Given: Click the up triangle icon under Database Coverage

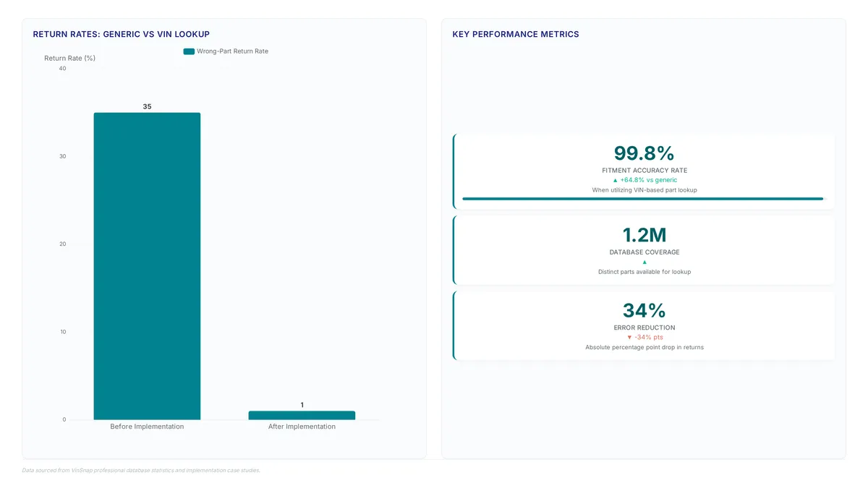Looking at the screenshot, I should 644,262.
